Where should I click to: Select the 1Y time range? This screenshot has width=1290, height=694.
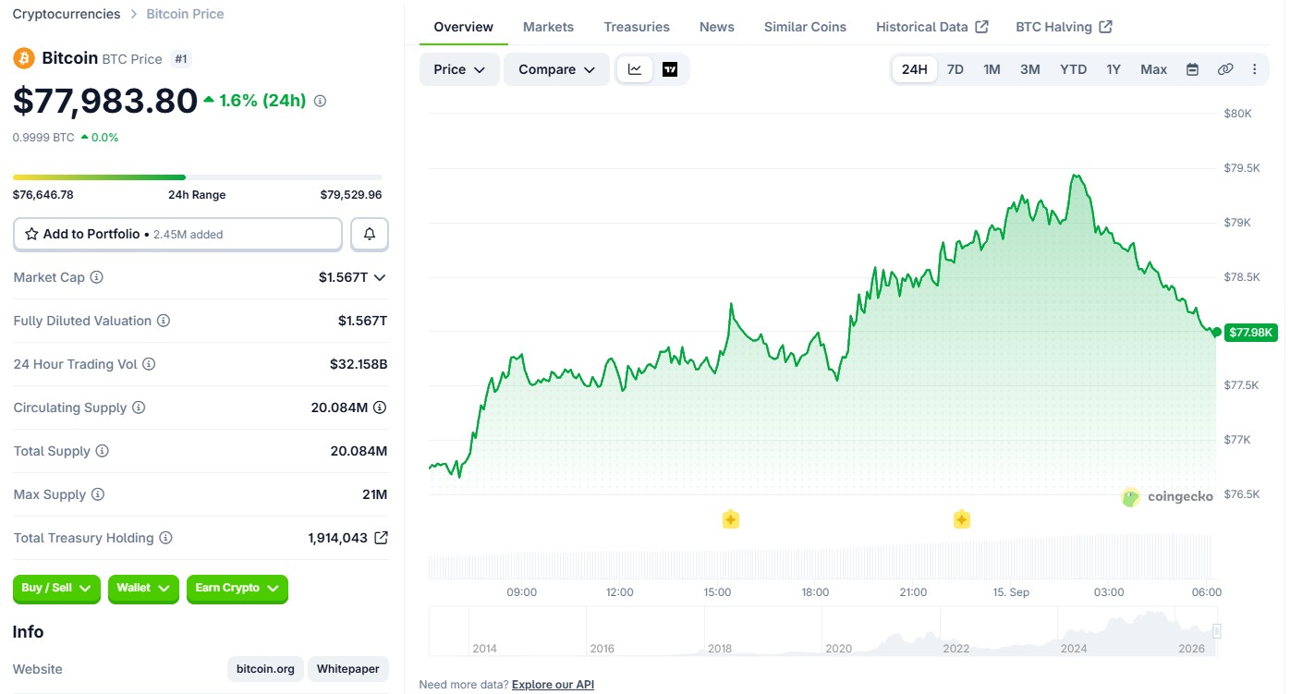click(x=1114, y=69)
